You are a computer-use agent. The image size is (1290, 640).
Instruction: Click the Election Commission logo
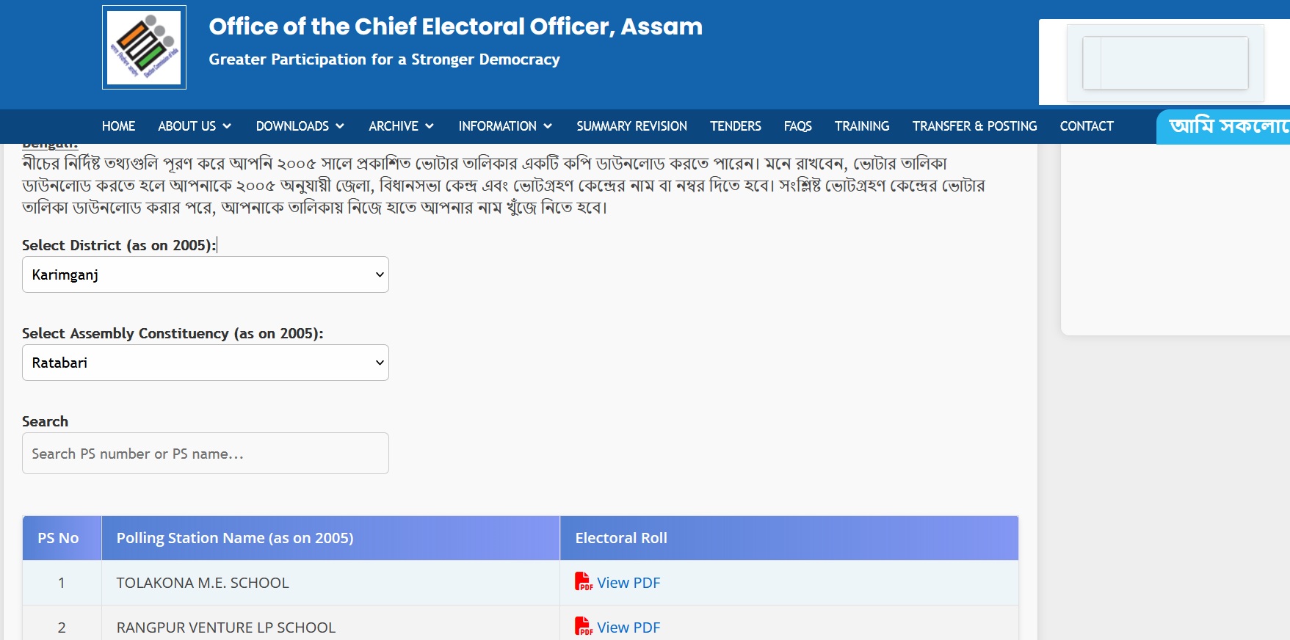[144, 48]
